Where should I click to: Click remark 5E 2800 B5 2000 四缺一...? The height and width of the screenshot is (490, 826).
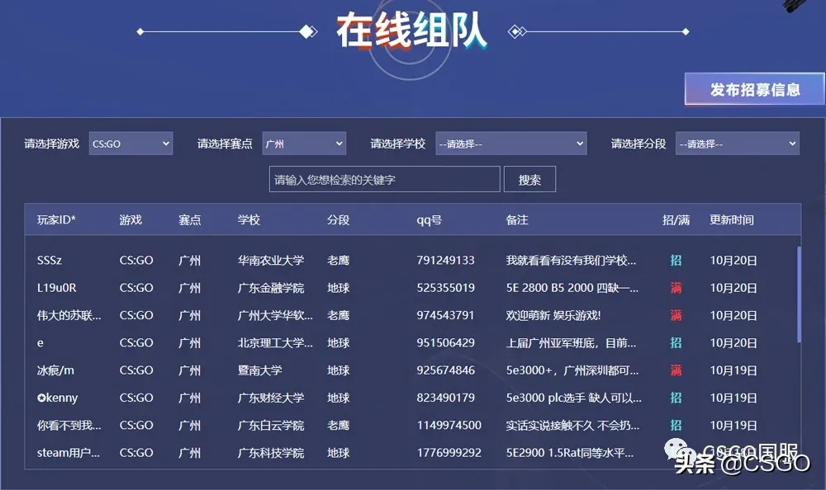coord(572,288)
